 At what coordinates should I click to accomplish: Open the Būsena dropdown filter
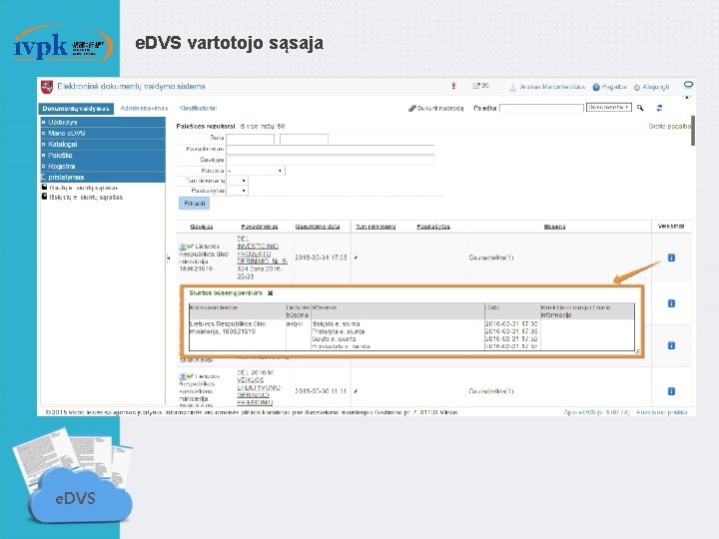(256, 171)
